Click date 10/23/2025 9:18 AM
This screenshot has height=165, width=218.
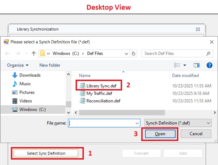[x=191, y=93]
